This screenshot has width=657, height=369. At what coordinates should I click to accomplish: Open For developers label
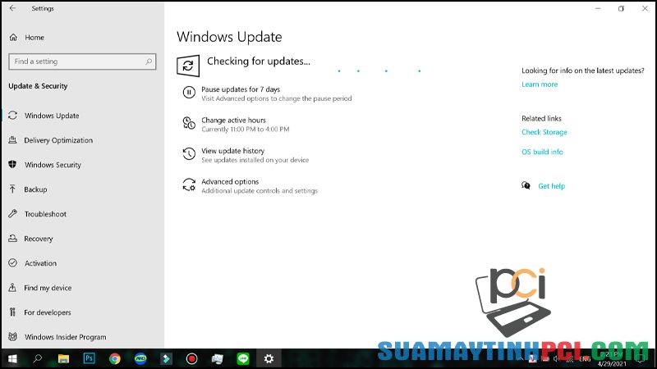[x=48, y=312]
